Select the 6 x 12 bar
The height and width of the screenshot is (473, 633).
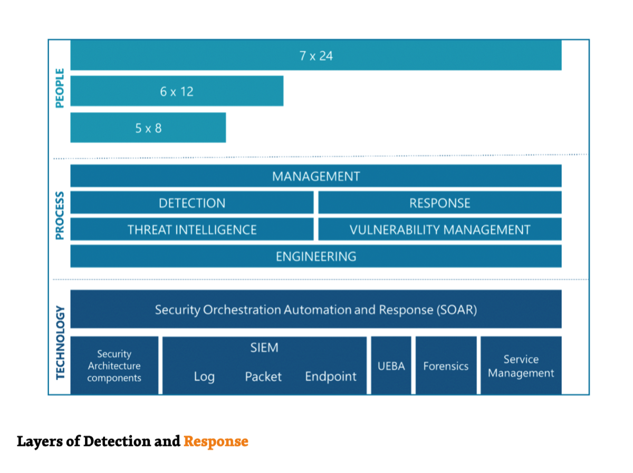tap(177, 91)
